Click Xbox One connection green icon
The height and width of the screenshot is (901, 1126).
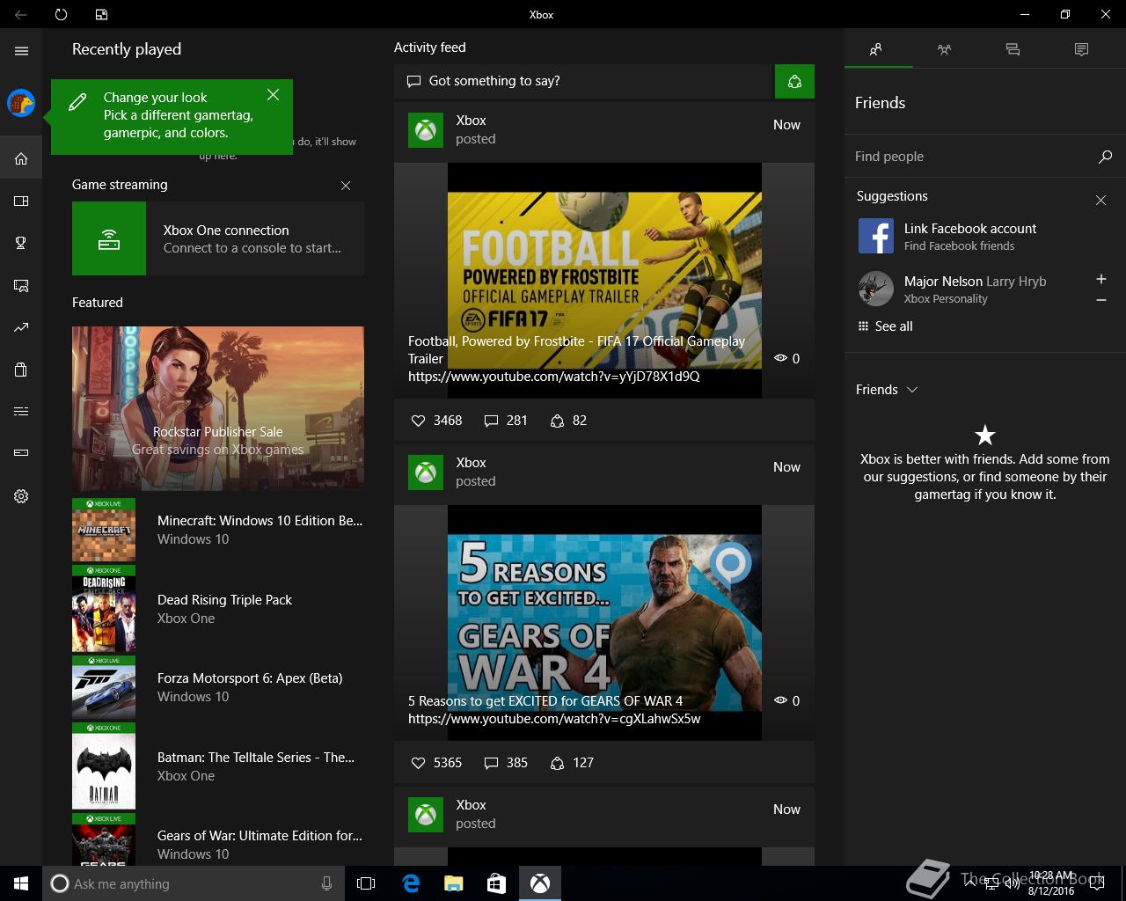(109, 238)
